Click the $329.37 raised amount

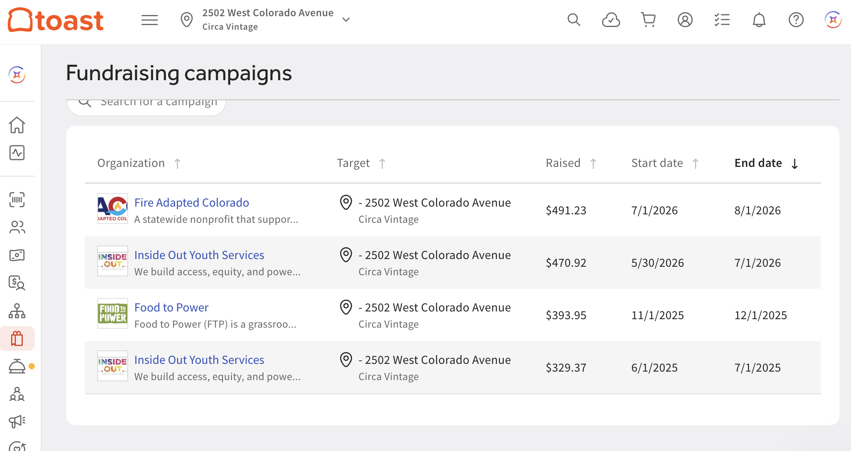pyautogui.click(x=566, y=368)
